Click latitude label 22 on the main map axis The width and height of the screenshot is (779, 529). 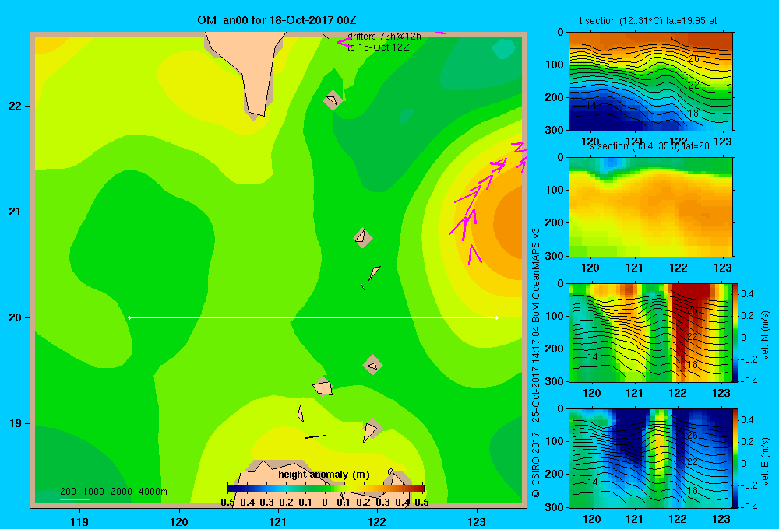[x=16, y=107]
